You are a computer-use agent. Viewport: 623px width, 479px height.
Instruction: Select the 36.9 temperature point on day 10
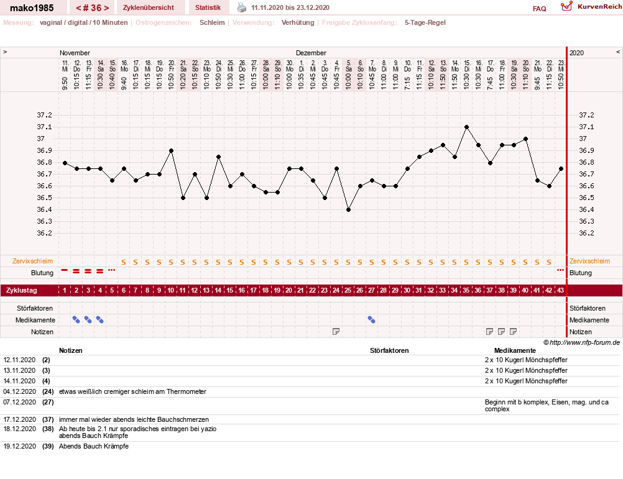(x=171, y=151)
